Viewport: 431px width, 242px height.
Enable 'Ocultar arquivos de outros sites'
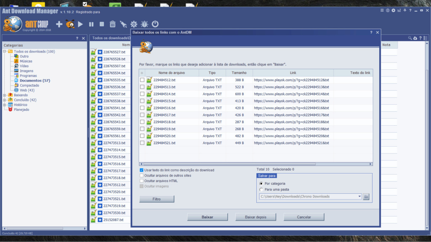141,176
